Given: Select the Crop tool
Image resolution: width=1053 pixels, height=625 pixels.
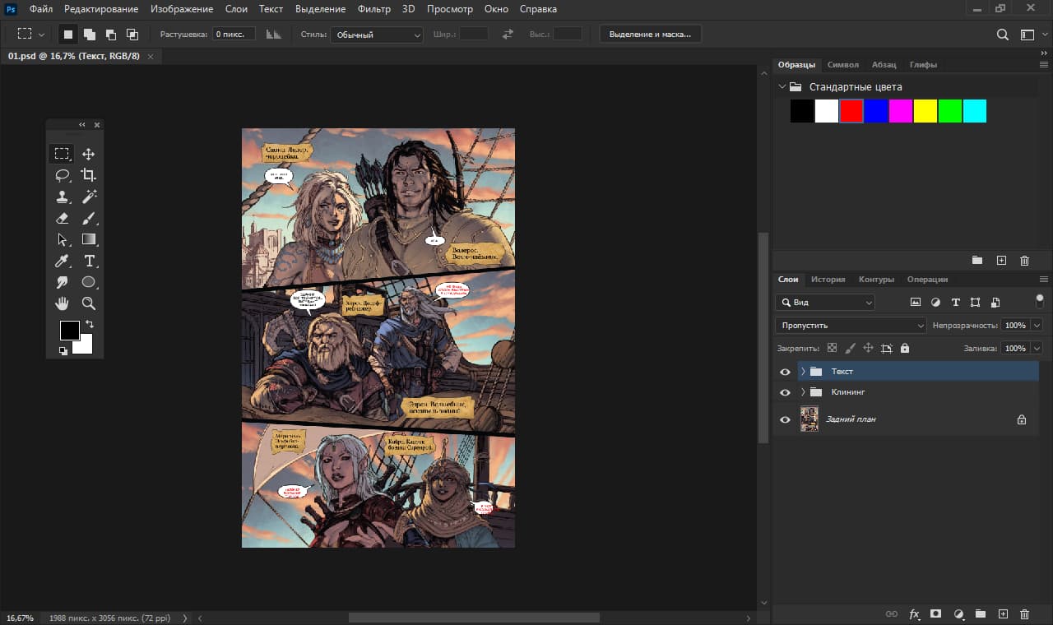Looking at the screenshot, I should coord(88,175).
